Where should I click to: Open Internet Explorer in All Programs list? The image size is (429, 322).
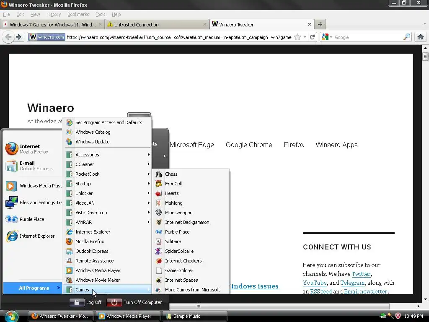108,232
